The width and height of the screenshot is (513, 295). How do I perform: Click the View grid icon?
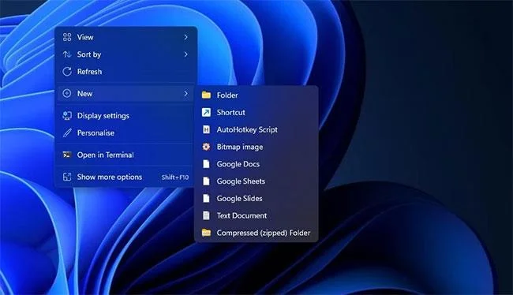pos(67,37)
